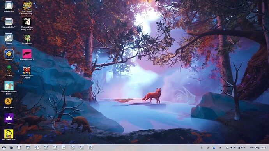This screenshot has width=269, height=151.
Task: Select the Terraria desktop icon
Action: 9,71
